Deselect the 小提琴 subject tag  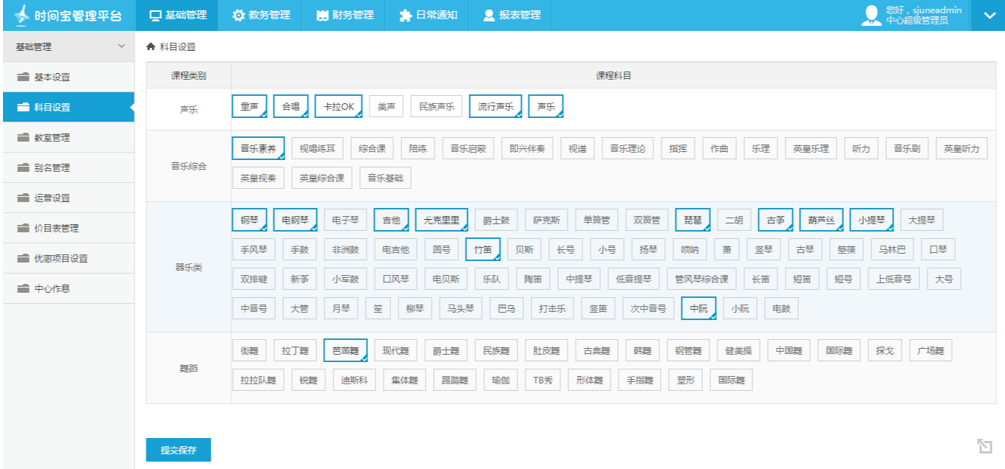tap(872, 220)
